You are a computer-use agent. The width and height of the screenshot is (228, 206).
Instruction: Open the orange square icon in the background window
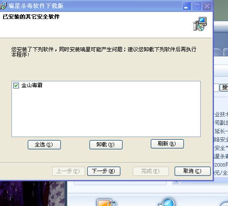coord(105,202)
